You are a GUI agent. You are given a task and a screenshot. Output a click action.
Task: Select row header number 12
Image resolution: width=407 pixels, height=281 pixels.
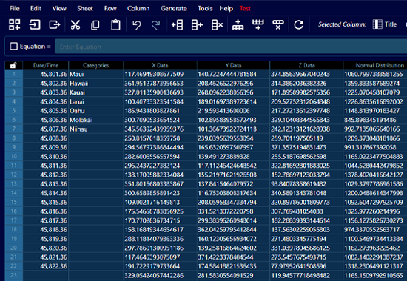[14, 175]
